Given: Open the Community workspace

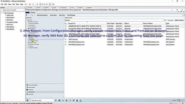Looking at the screenshot, I should tap(45, 94).
